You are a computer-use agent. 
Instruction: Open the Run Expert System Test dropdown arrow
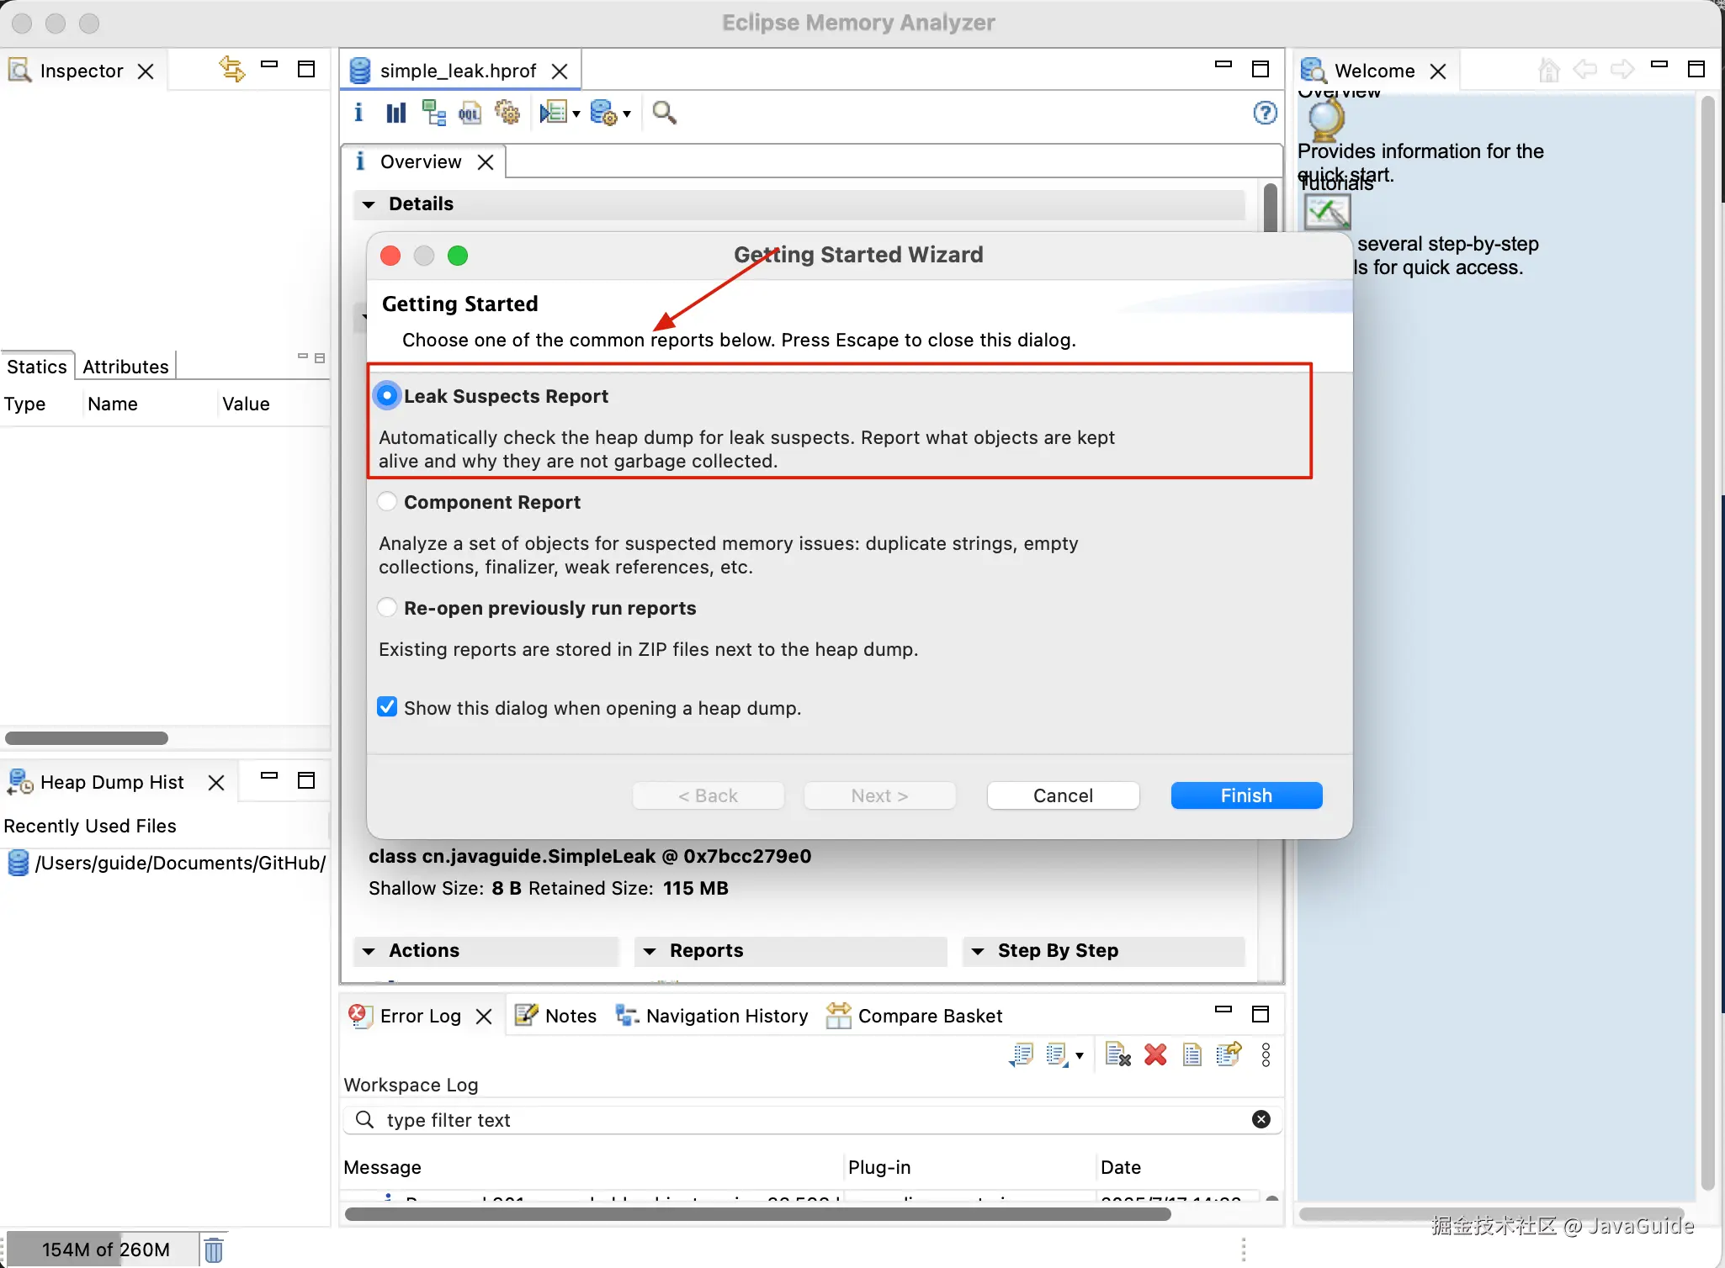pyautogui.click(x=576, y=114)
